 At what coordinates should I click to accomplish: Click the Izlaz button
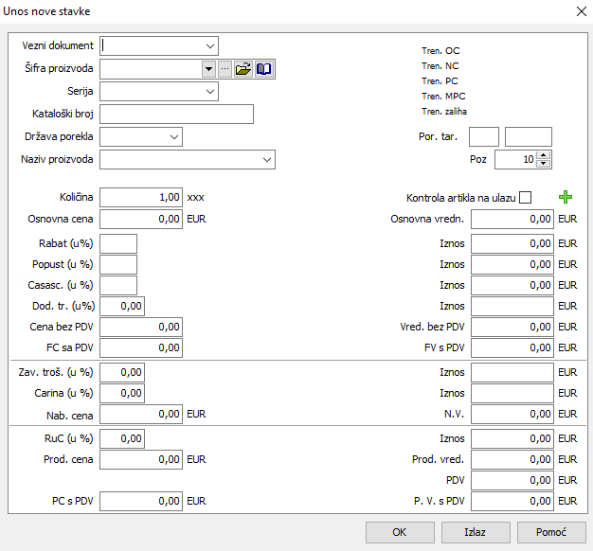point(475,532)
